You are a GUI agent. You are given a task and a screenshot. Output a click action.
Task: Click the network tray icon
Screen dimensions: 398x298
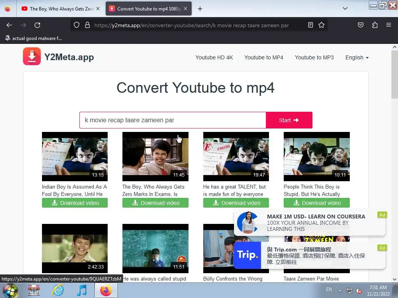pyautogui.click(x=349, y=291)
